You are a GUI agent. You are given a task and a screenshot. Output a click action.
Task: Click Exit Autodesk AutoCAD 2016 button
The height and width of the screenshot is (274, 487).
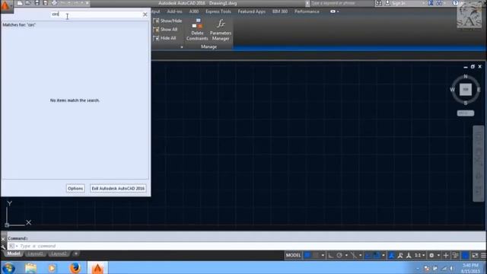pos(118,189)
